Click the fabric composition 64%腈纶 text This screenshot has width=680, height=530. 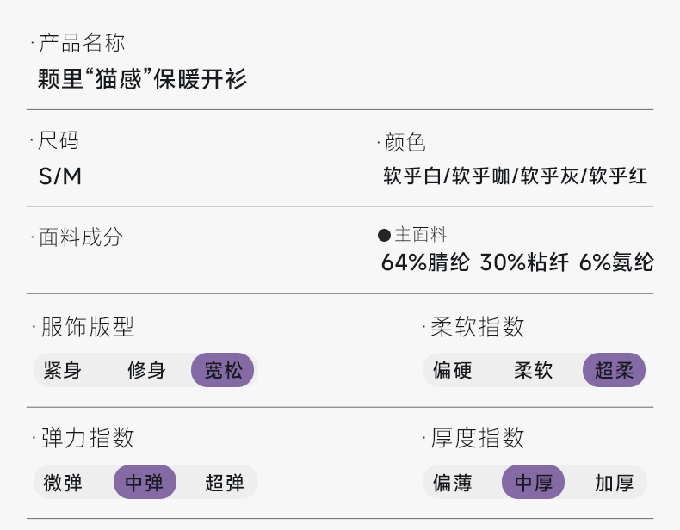425,262
